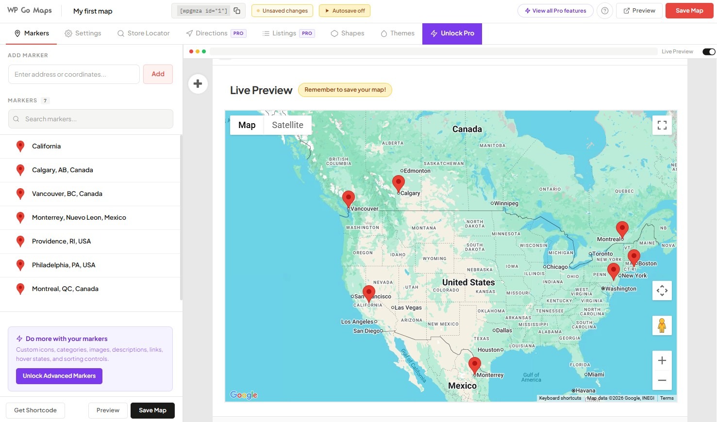This screenshot has height=422, width=717.
Task: Click the WP Go Maps logo
Action: [30, 11]
